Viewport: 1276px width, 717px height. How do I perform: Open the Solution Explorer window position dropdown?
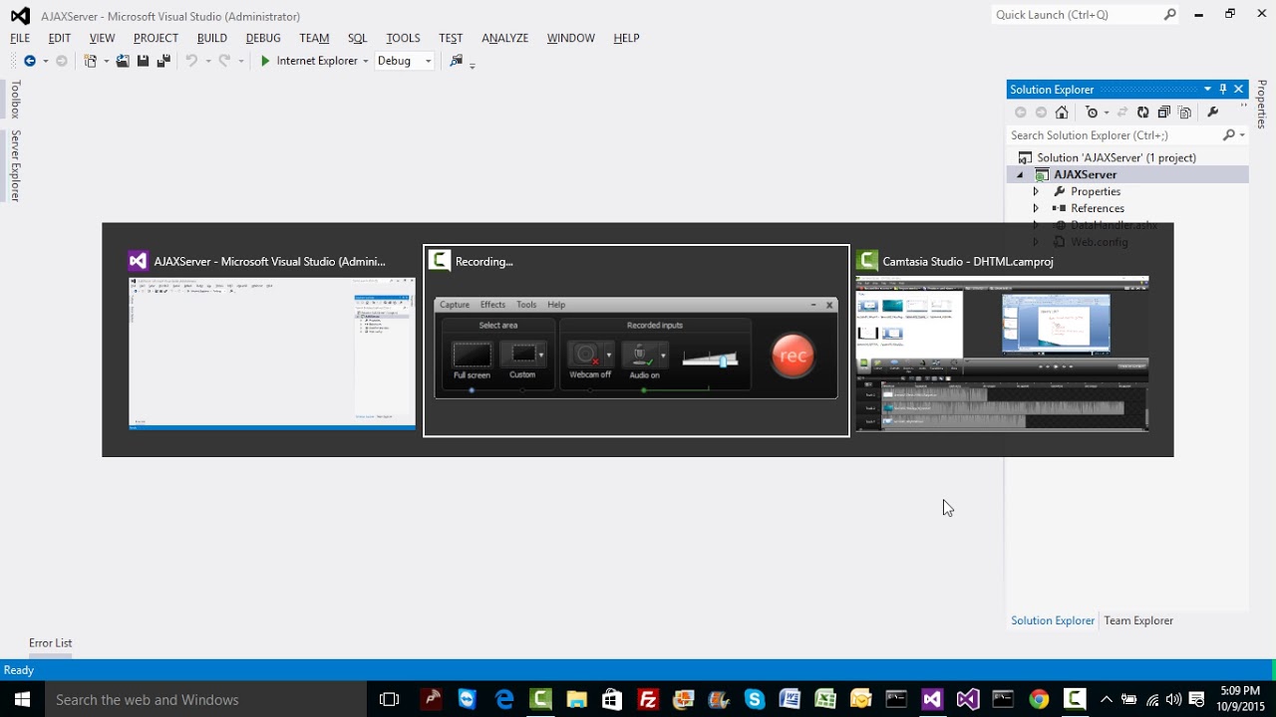[x=1207, y=90]
